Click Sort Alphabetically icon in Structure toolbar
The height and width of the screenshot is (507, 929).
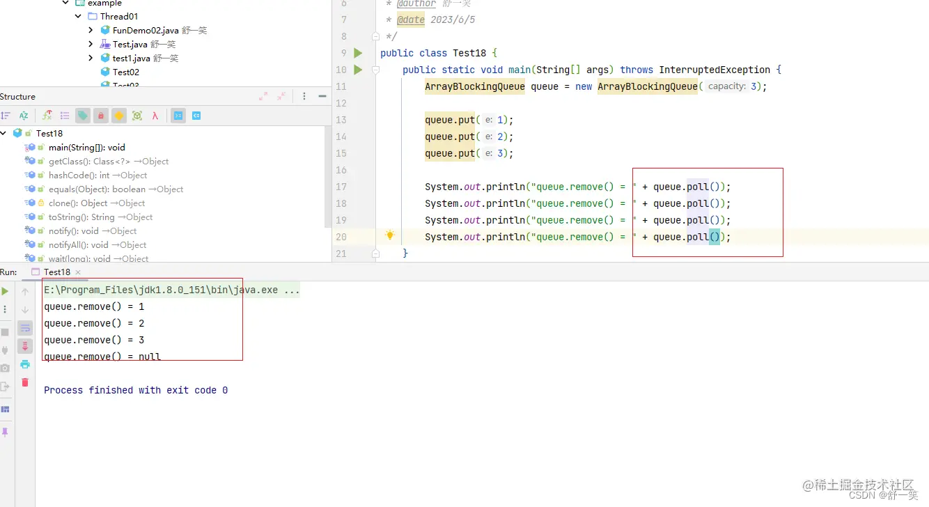[x=24, y=116]
